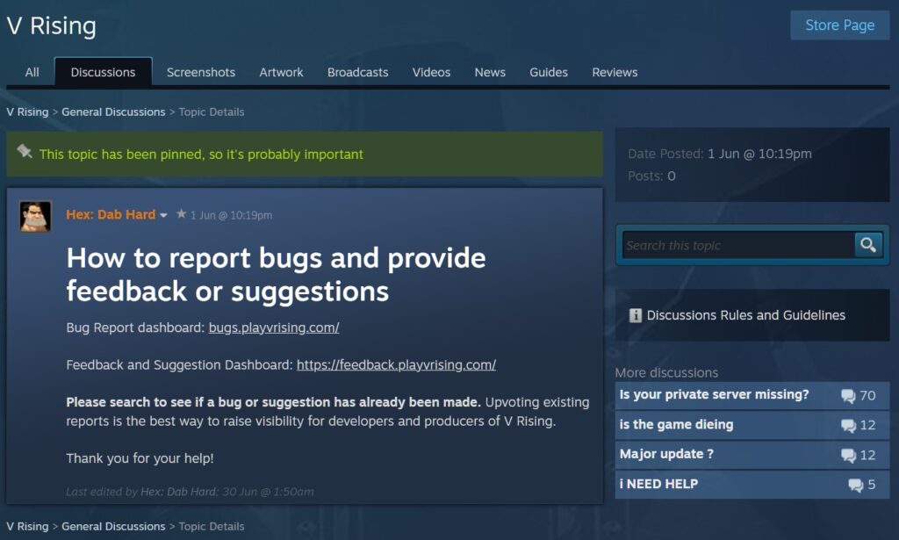Open the feedback.playvrising.com link
The height and width of the screenshot is (540, 899).
coord(396,364)
